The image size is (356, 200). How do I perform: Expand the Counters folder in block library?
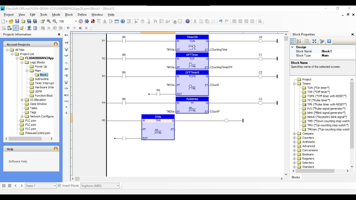point(294,138)
